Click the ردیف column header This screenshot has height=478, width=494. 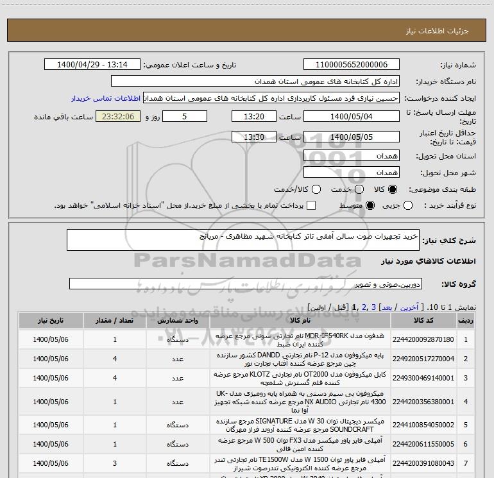pos(466,320)
